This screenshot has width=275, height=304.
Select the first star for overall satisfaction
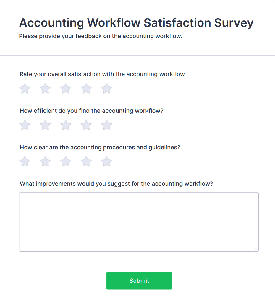pyautogui.click(x=25, y=89)
